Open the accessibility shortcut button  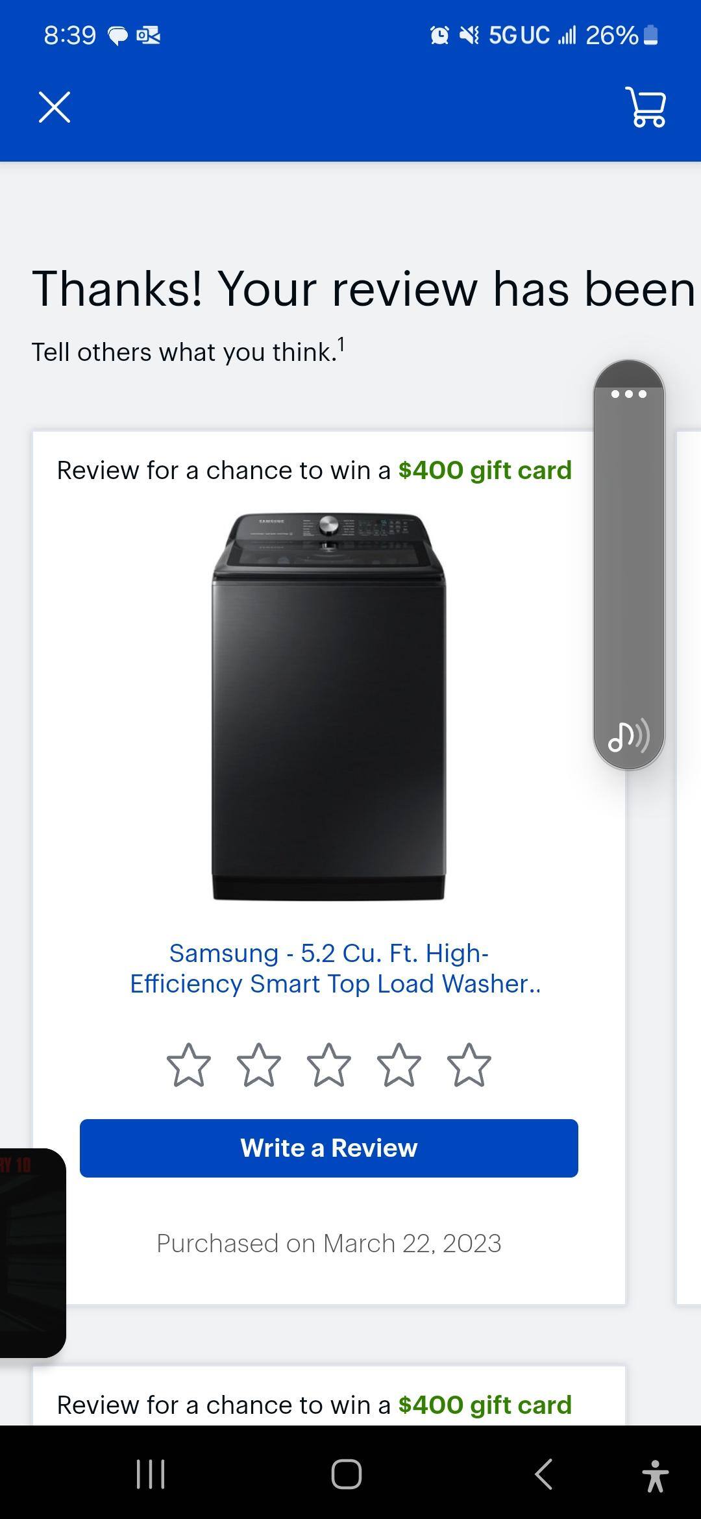point(655,1475)
